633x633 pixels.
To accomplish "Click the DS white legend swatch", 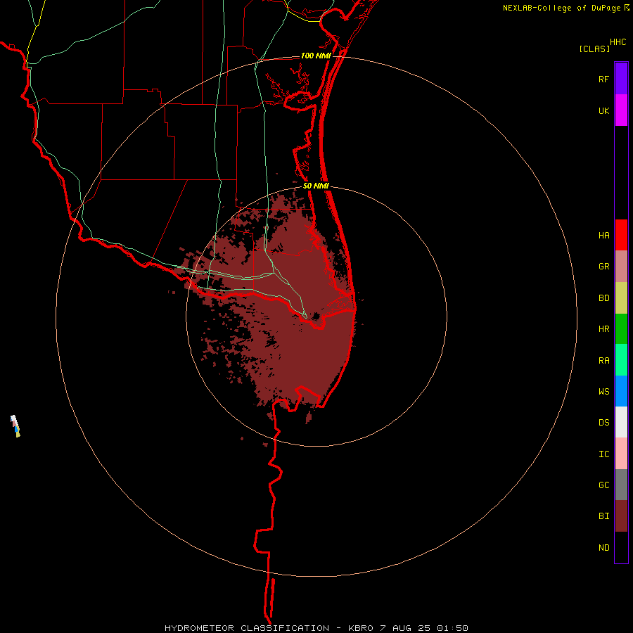I will tap(621, 422).
